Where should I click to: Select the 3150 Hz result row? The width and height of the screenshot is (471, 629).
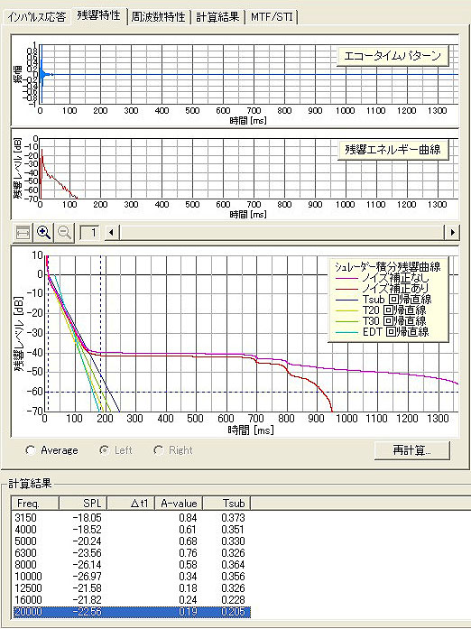pos(131,517)
